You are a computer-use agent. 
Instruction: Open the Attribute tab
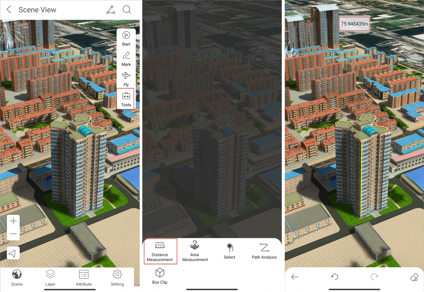(84, 278)
